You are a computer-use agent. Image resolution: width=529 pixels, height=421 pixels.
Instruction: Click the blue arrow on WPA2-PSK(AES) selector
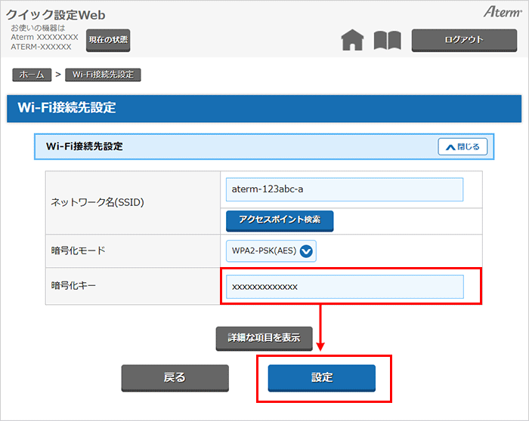coord(306,251)
